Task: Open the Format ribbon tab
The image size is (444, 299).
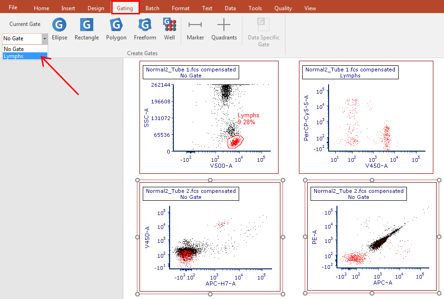Action: 180,8
